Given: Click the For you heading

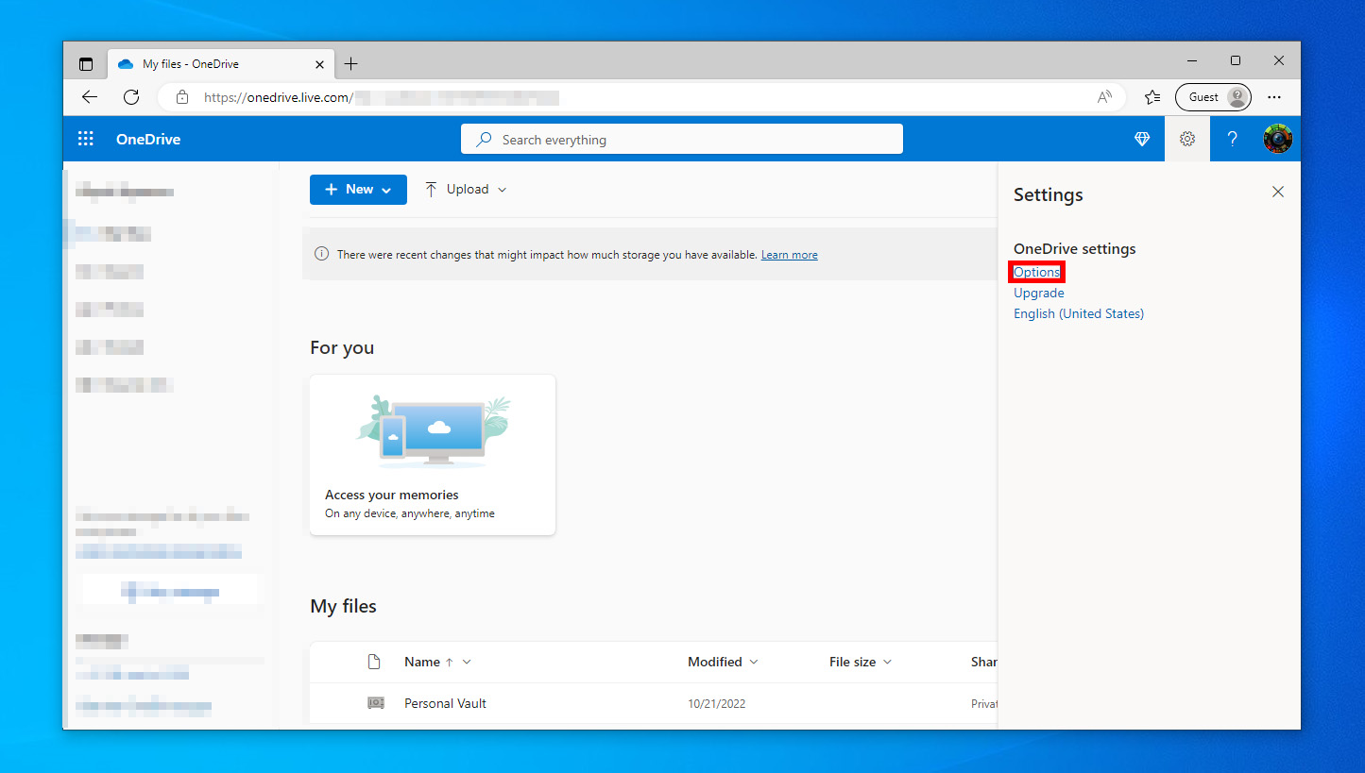Looking at the screenshot, I should [342, 347].
